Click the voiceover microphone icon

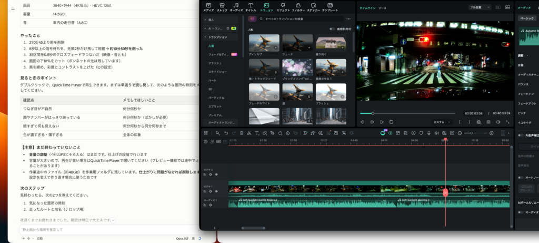coord(429,133)
